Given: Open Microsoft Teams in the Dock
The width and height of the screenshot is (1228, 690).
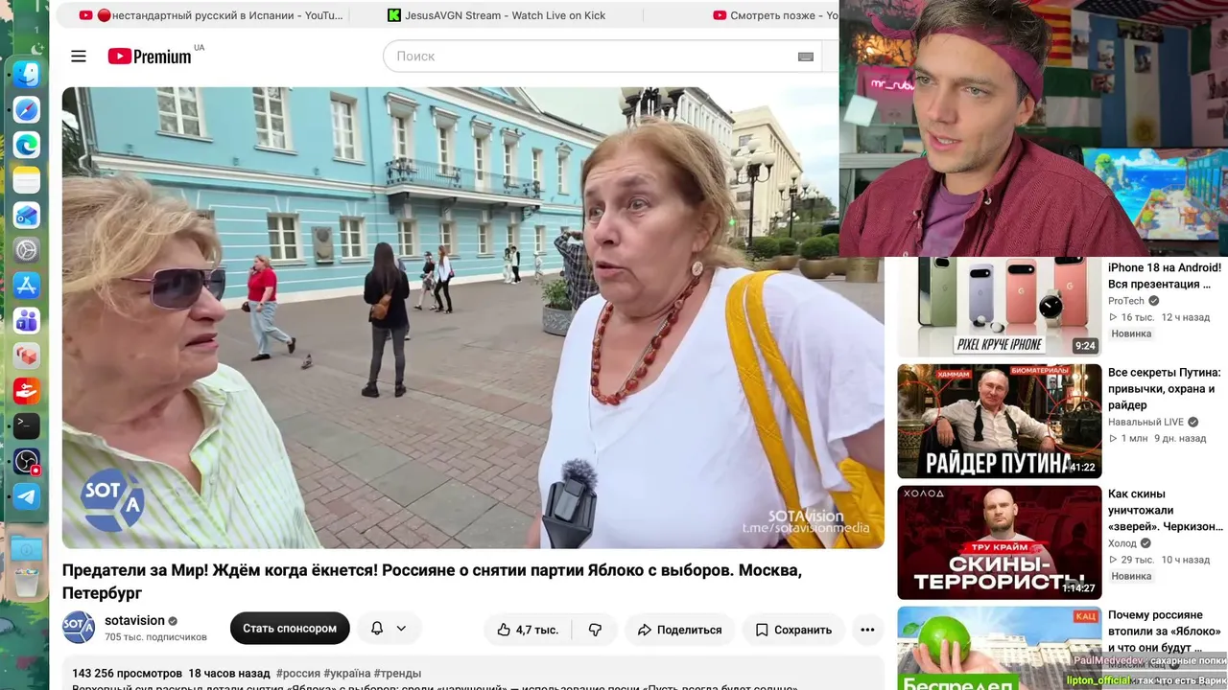Looking at the screenshot, I should (27, 320).
